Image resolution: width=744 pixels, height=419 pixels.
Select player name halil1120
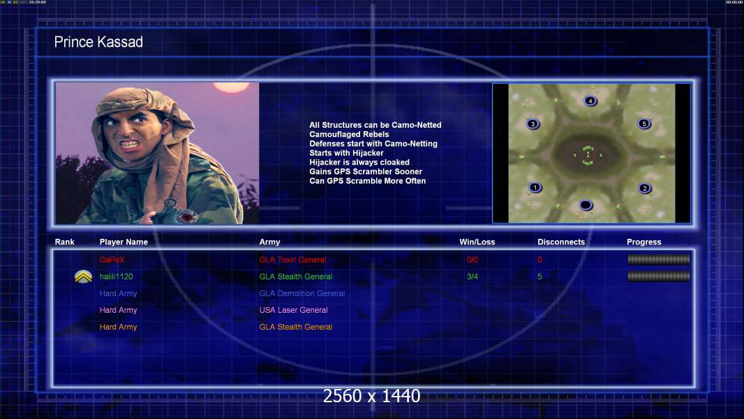point(117,277)
